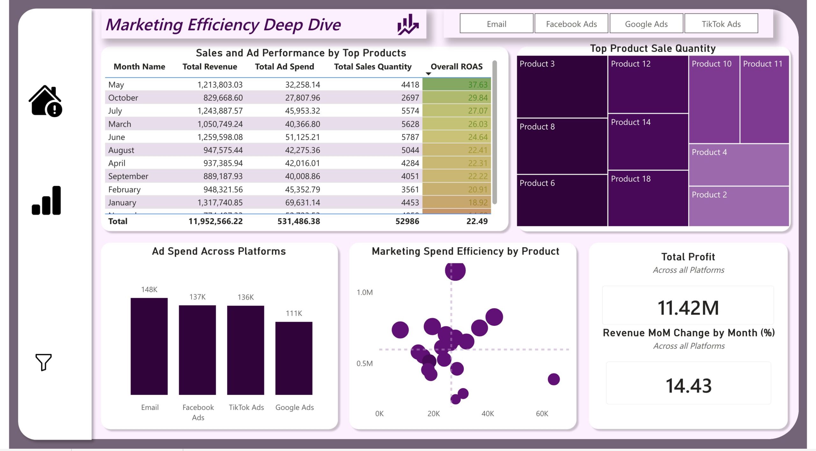
Task: Filter by Google Ads slicer
Action: [646, 24]
